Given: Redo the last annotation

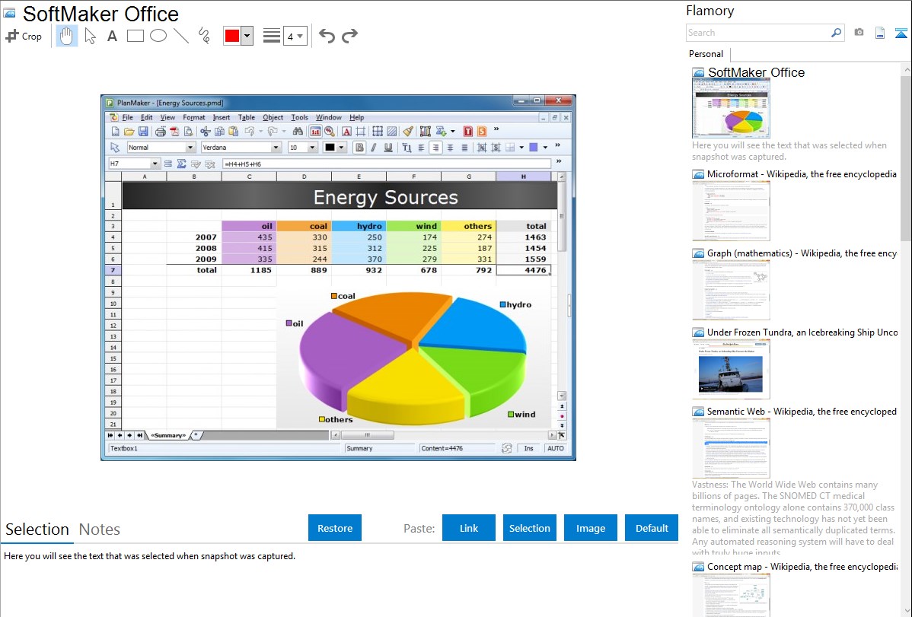Looking at the screenshot, I should [x=349, y=36].
